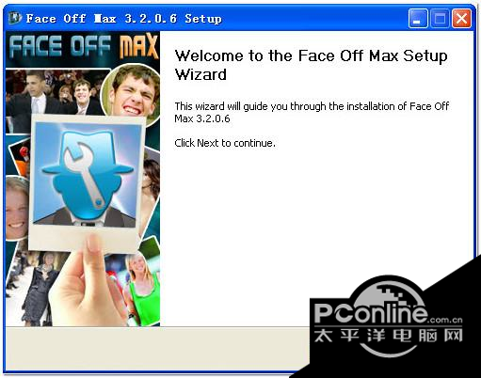Viewport: 481px width, 378px height.
Task: Click the orange MAX word in banner
Action: pos(137,46)
